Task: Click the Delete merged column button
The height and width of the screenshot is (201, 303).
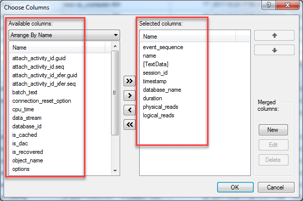Action: [273, 160]
